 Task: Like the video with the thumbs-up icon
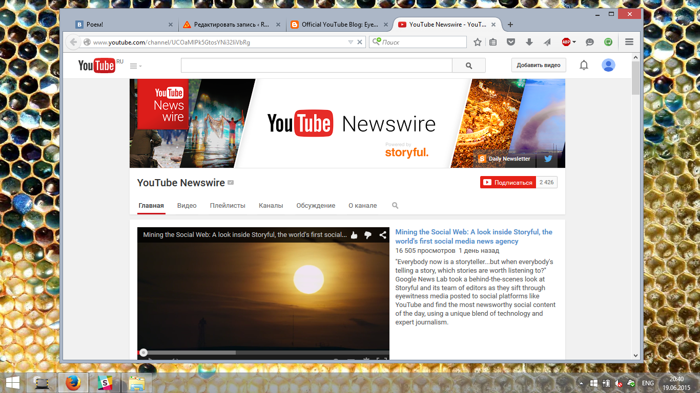pyautogui.click(x=353, y=235)
